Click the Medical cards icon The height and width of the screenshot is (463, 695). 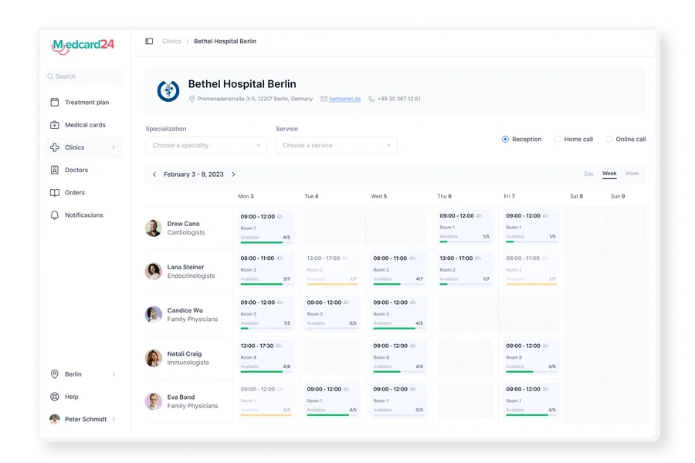coord(54,125)
